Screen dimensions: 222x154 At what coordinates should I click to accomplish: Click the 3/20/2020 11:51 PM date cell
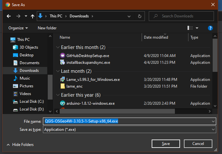point(160,86)
